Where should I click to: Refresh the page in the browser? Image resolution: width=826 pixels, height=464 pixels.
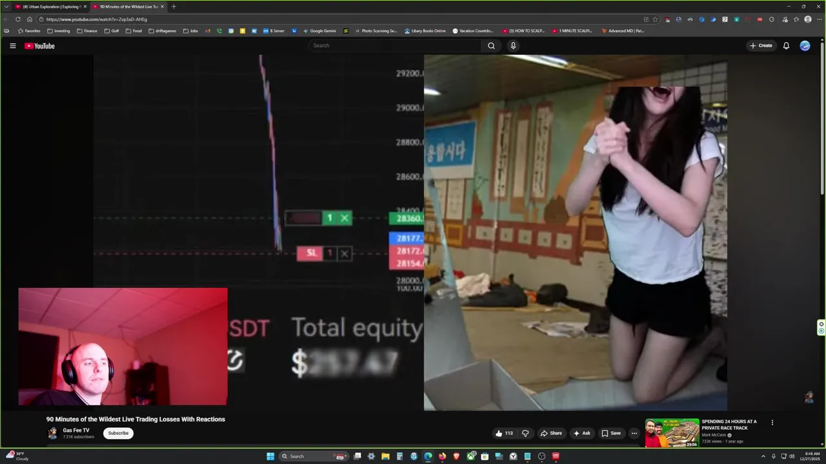(x=18, y=19)
